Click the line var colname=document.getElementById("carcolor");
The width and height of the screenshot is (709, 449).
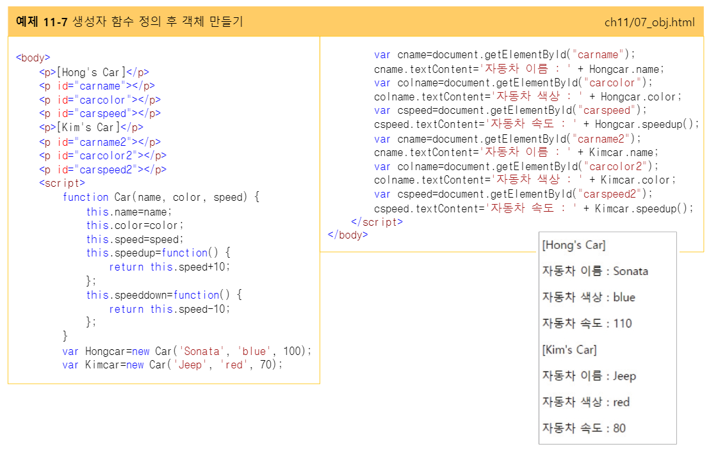point(513,83)
